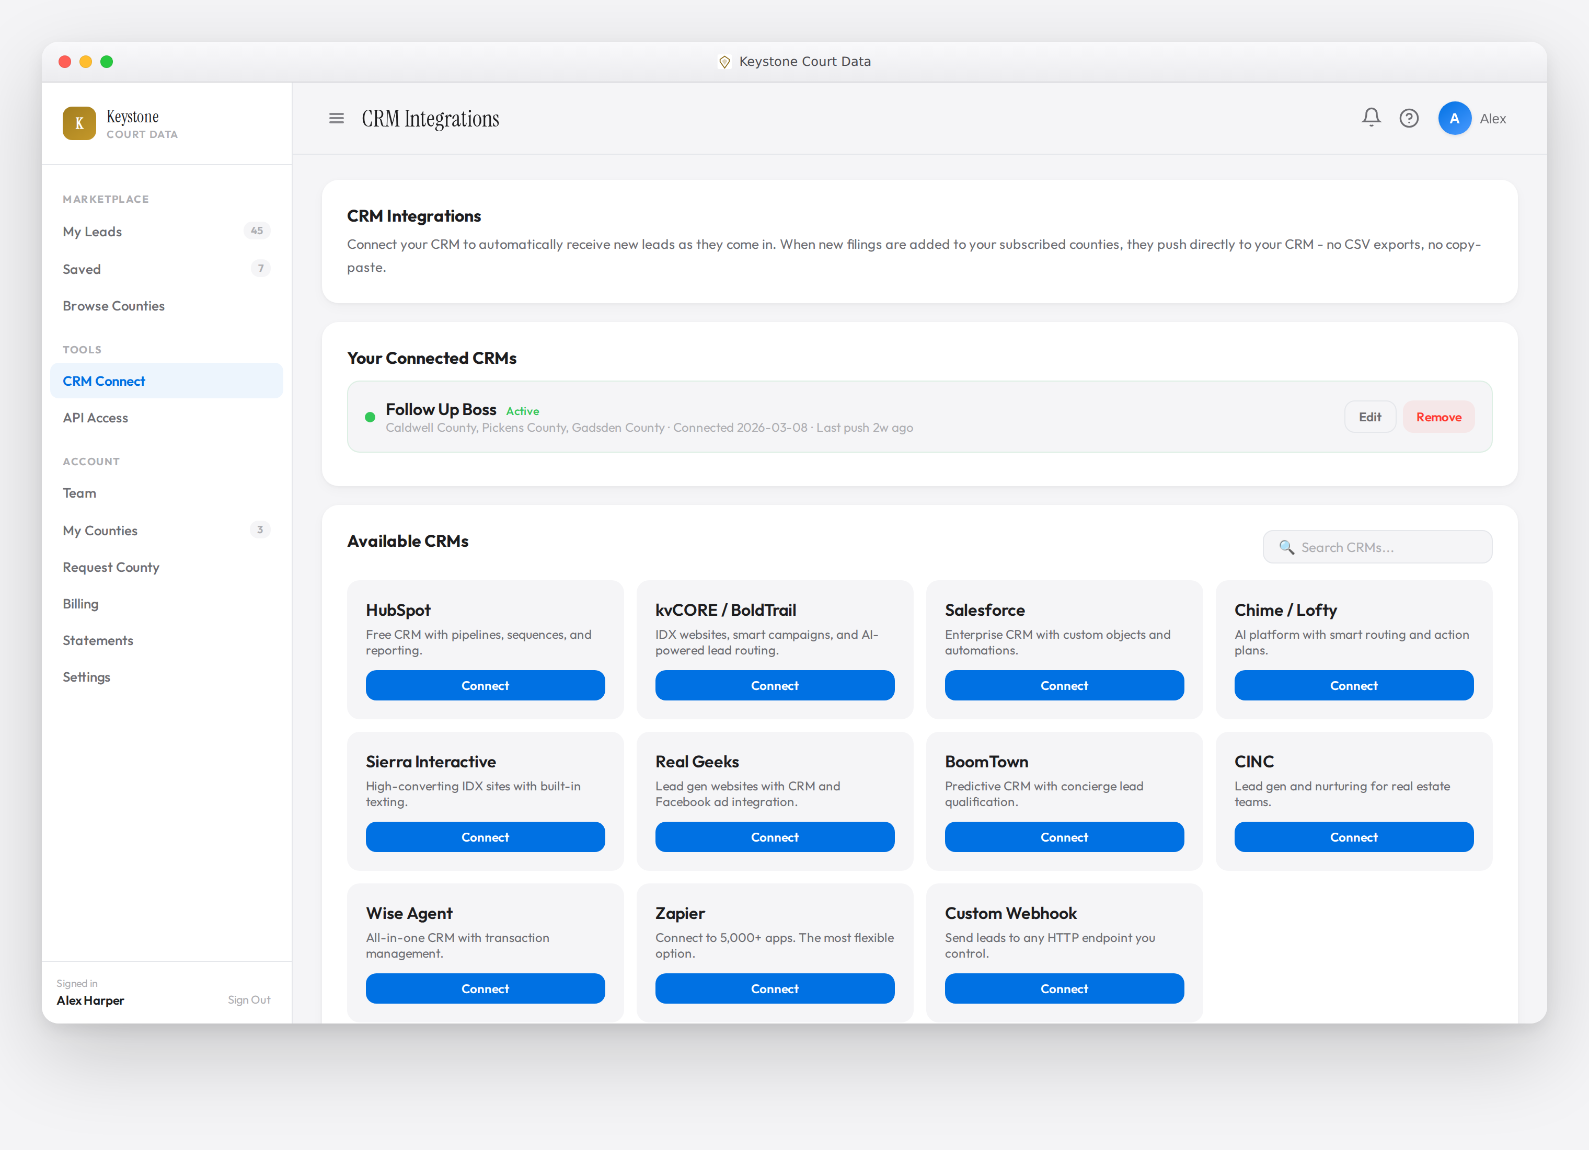Connect Wise Agent
This screenshot has height=1150, width=1589.
click(485, 989)
